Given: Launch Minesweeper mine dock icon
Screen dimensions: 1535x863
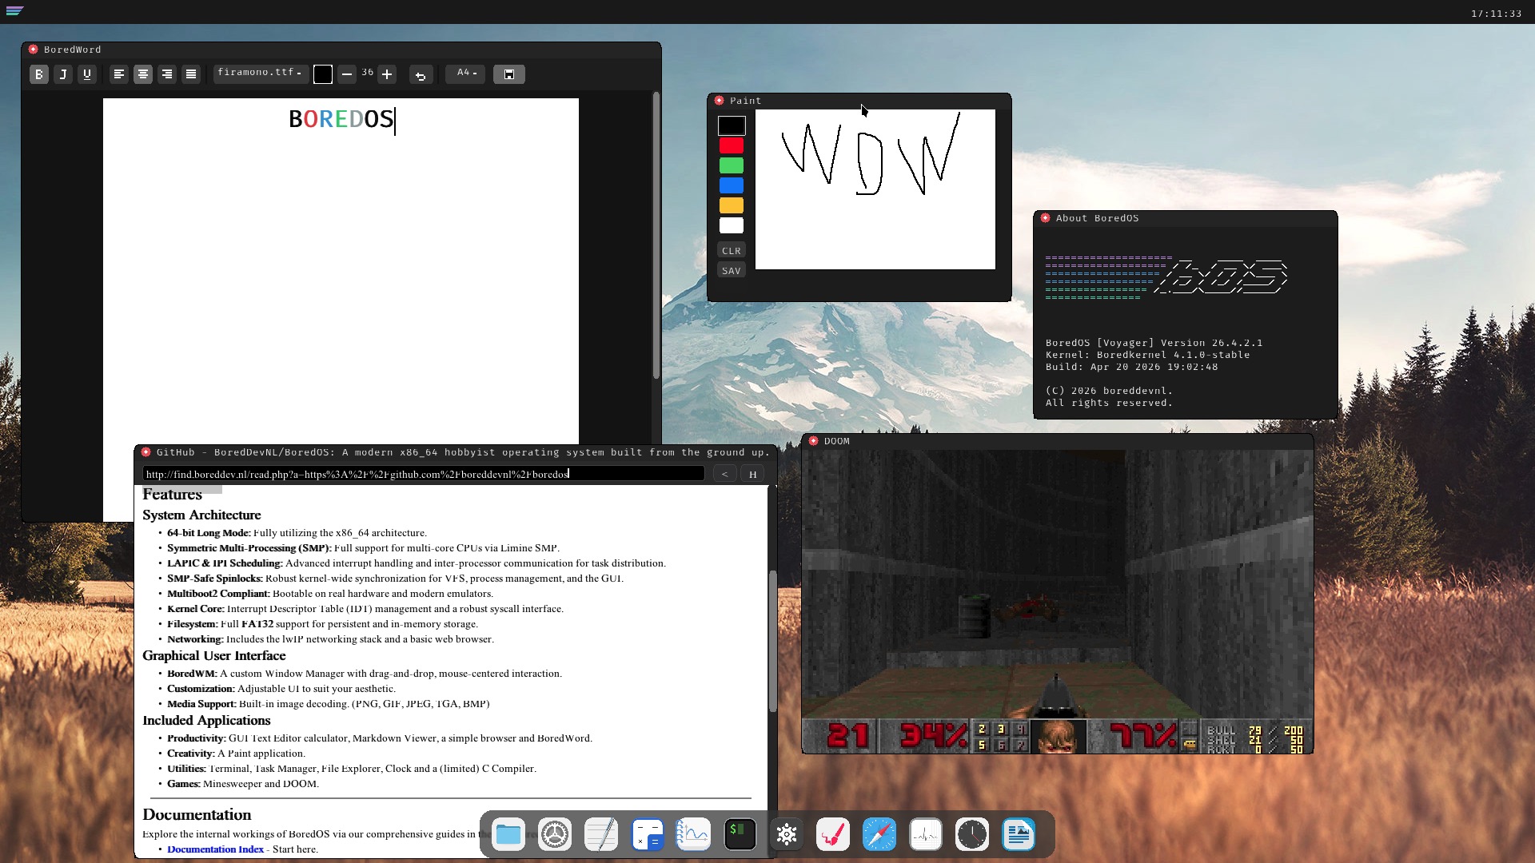Looking at the screenshot, I should [x=787, y=835].
